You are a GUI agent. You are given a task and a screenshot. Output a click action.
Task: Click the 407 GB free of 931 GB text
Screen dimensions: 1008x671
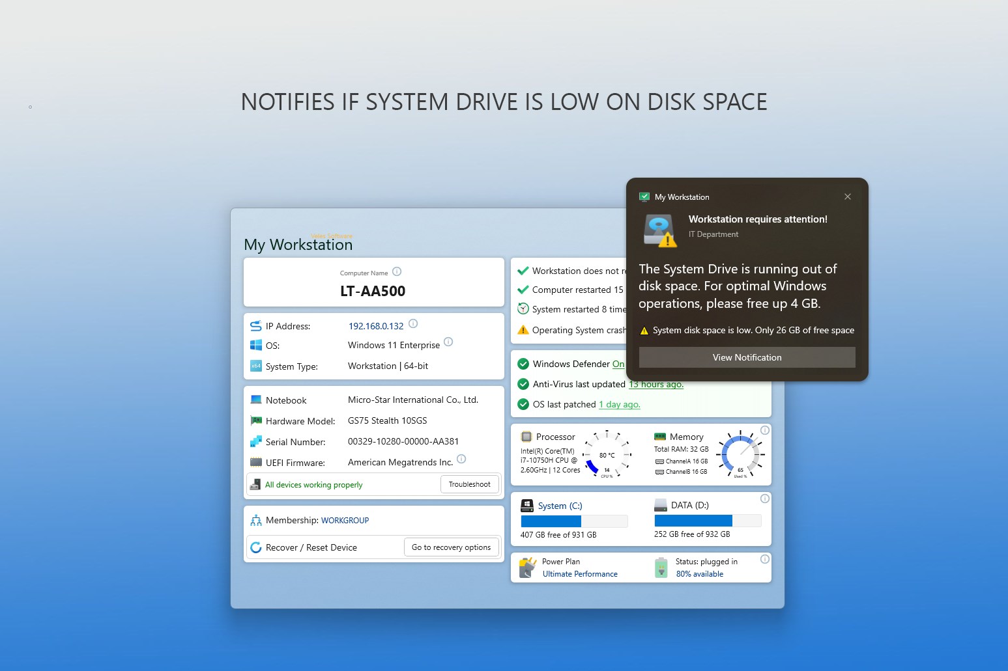(558, 535)
